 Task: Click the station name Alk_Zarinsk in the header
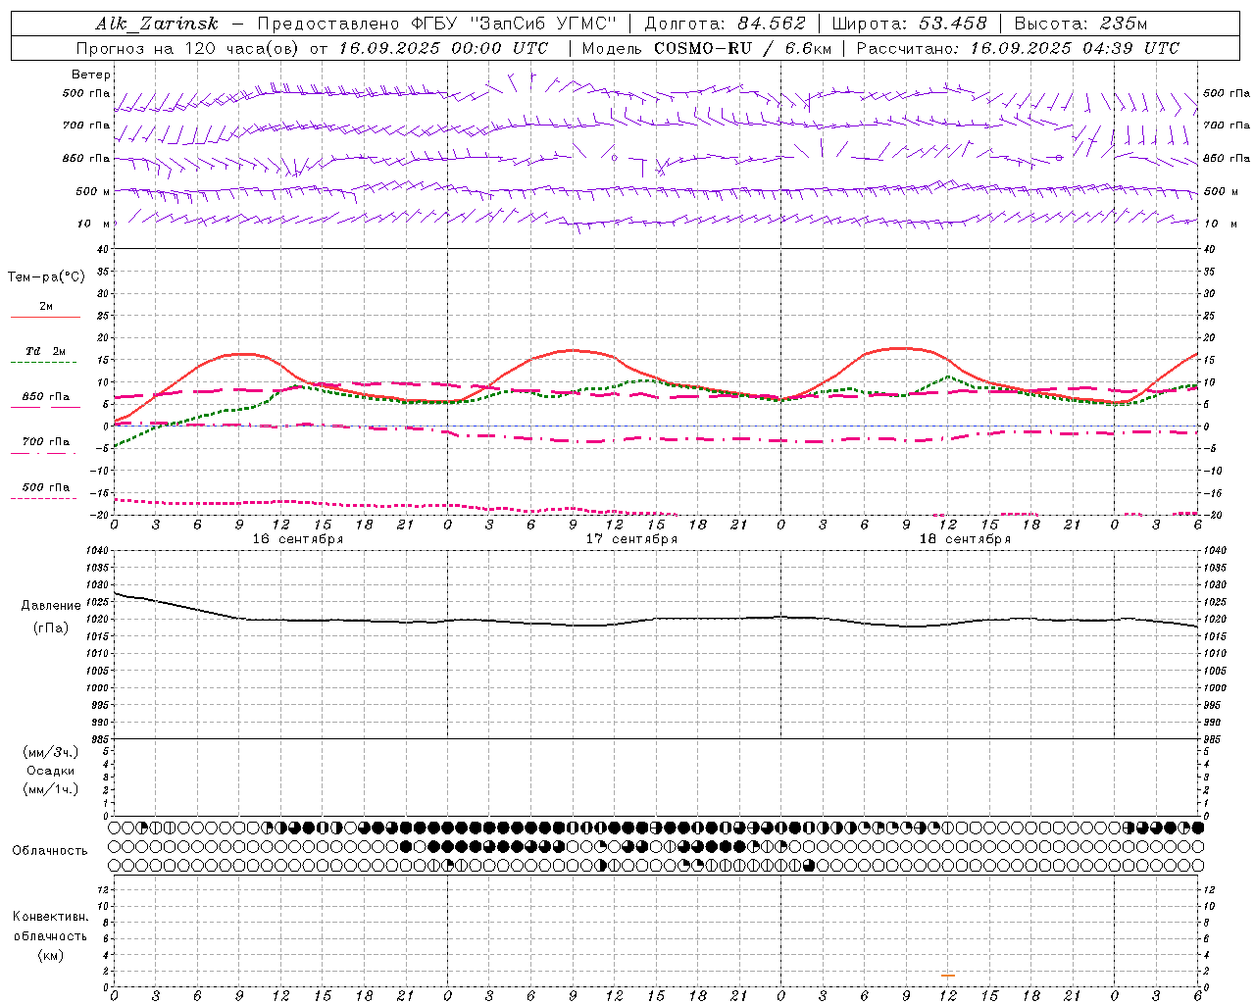point(157,24)
